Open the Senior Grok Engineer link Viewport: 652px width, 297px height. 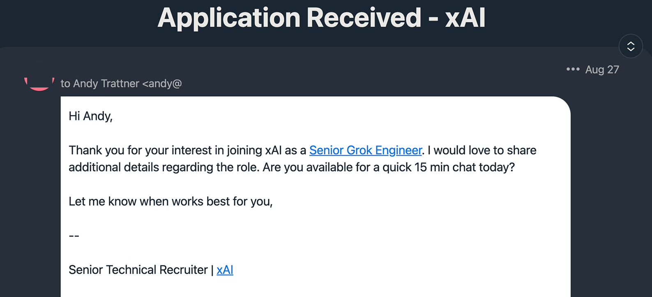pos(365,150)
